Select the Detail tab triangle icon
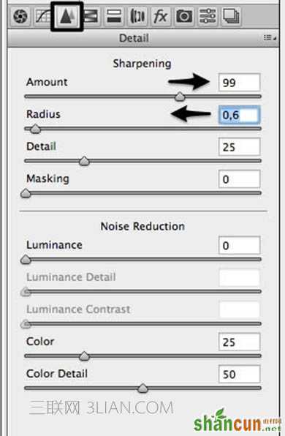Viewport: 285px width, 436px height. [x=67, y=16]
